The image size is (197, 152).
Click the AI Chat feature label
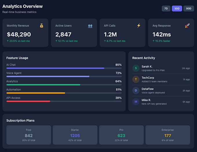pos(11,65)
